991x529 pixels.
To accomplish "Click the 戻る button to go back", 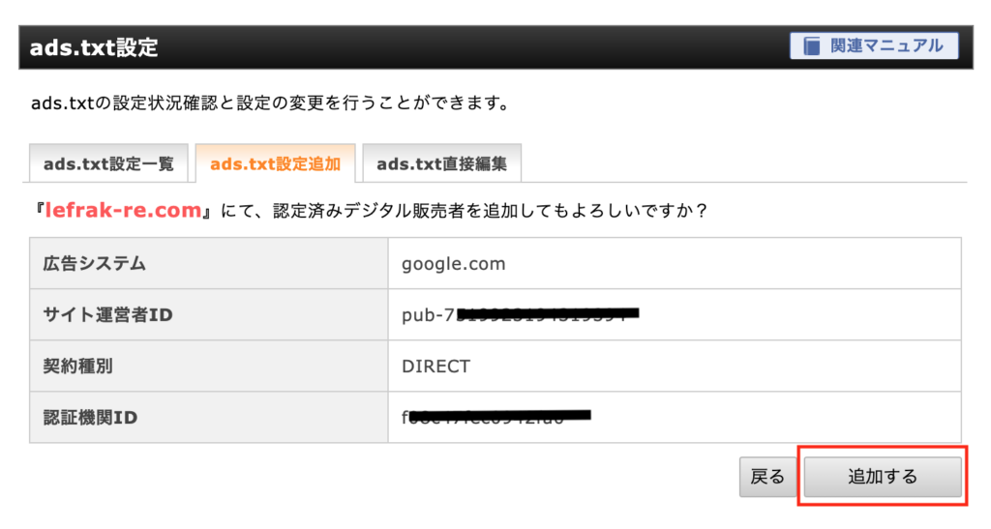I will [x=767, y=477].
